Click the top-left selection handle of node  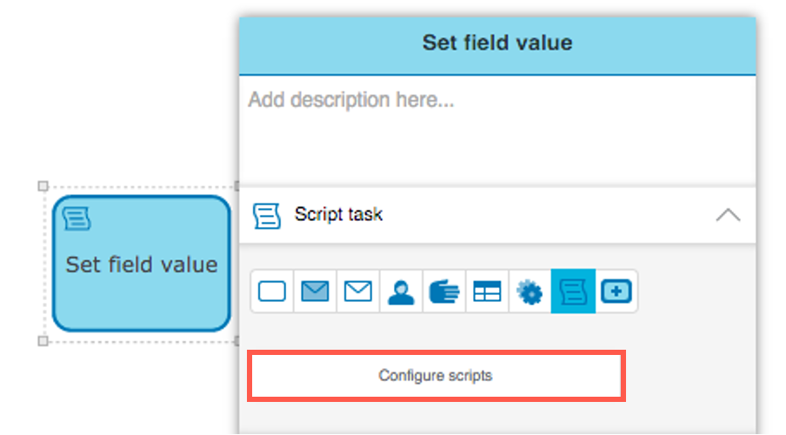pyautogui.click(x=43, y=186)
